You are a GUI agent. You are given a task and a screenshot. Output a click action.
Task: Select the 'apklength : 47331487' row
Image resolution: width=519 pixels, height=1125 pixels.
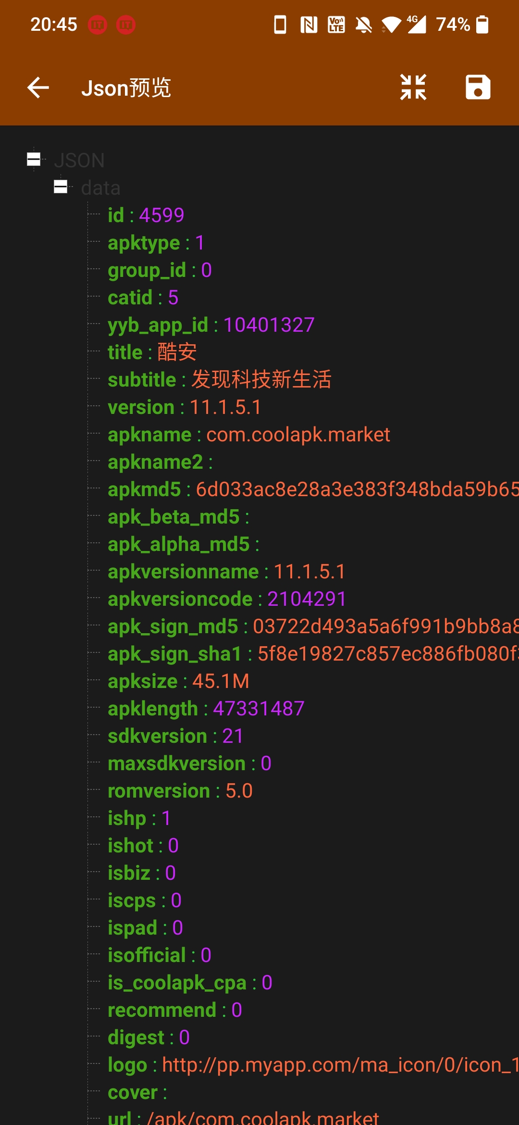(206, 709)
